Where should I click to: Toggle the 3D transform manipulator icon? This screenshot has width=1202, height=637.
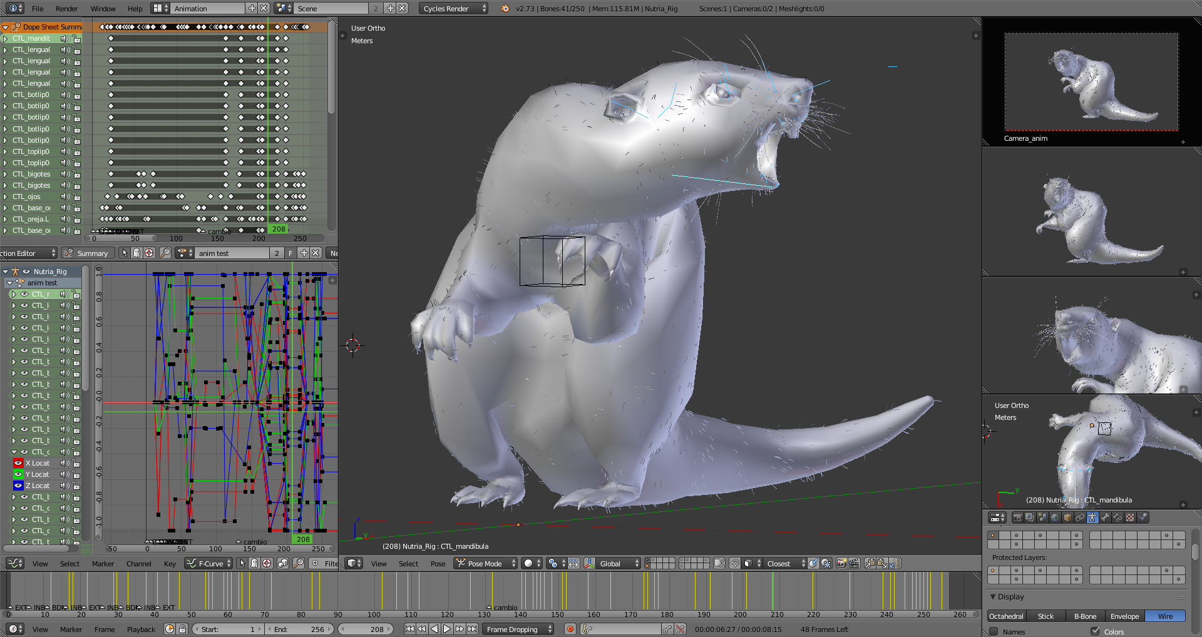(x=590, y=564)
